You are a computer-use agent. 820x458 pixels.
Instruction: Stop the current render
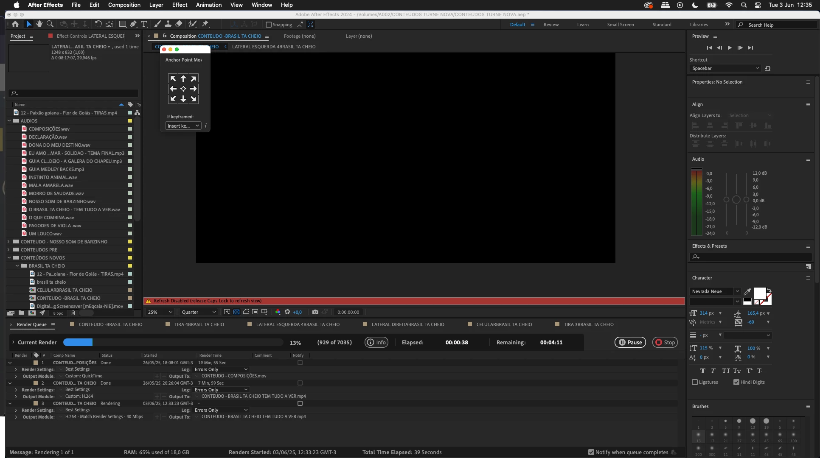(x=665, y=342)
